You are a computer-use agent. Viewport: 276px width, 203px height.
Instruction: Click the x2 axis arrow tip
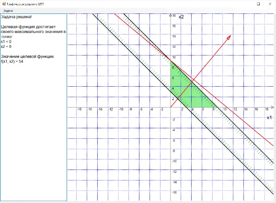coord(171,15)
